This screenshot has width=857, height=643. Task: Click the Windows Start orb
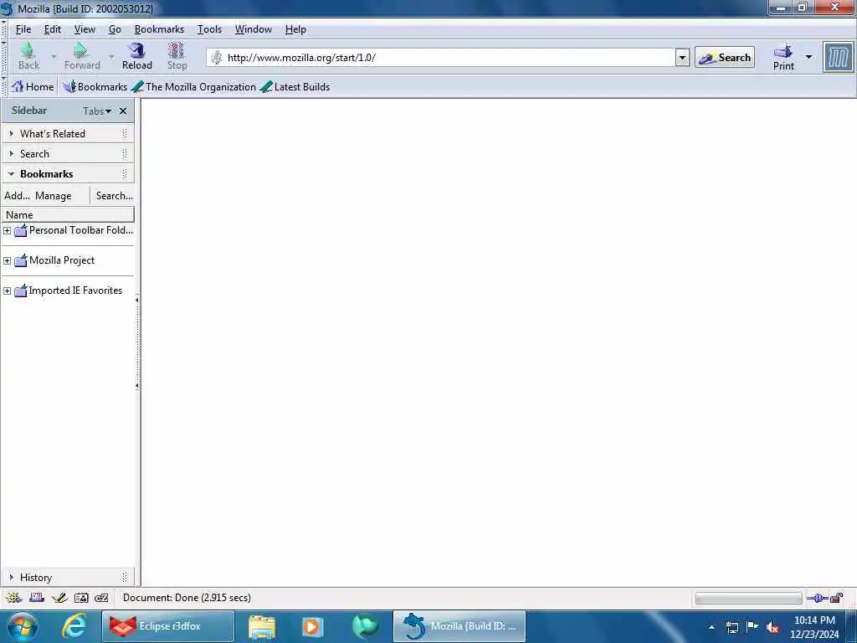point(22,626)
